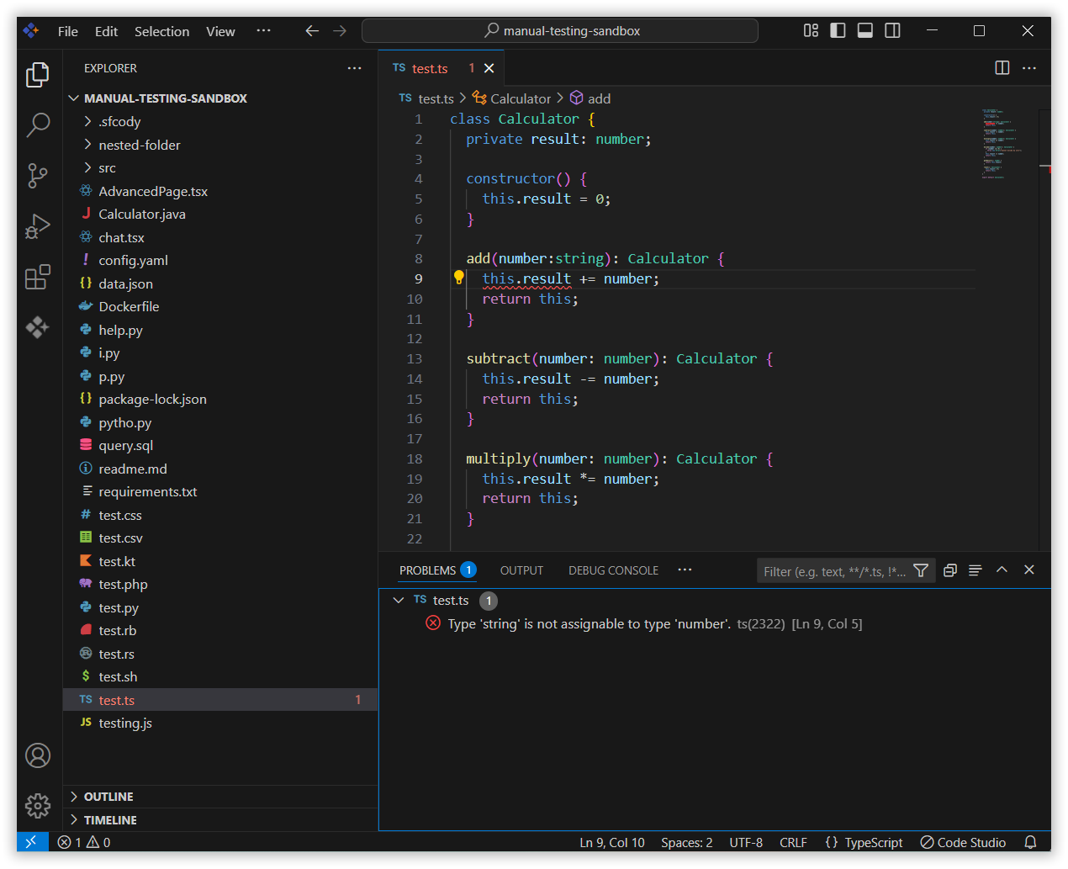Image resolution: width=1068 pixels, height=869 pixels.
Task: Click the filter icon in Problems panel
Action: click(921, 570)
